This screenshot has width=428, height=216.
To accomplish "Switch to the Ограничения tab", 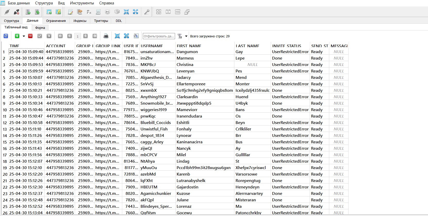I will click(x=56, y=21).
